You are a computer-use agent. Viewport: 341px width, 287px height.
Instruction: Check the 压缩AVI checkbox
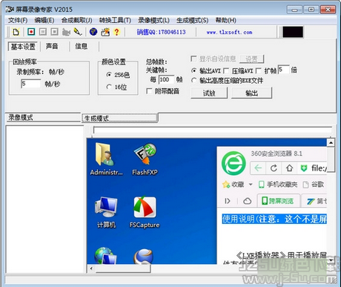(226, 71)
